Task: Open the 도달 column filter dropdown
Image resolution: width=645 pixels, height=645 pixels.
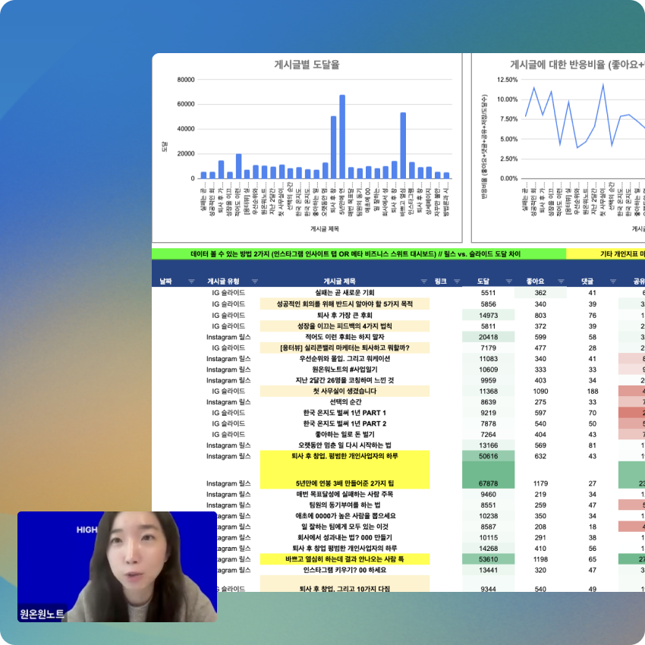Action: pos(509,282)
